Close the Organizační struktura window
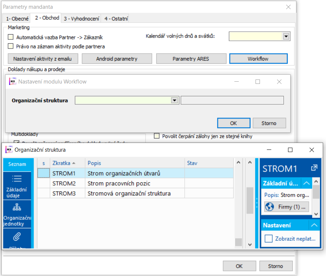 coord(312,150)
